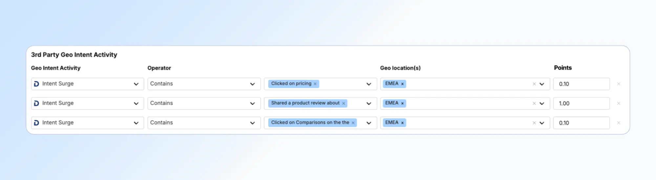Remove EMEA tag in first row
The image size is (656, 180).
402,84
